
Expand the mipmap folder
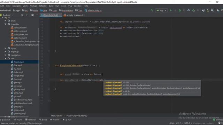coord(6,52)
